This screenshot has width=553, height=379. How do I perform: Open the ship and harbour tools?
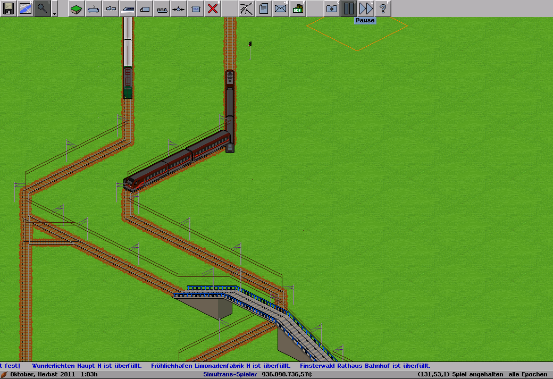(162, 8)
